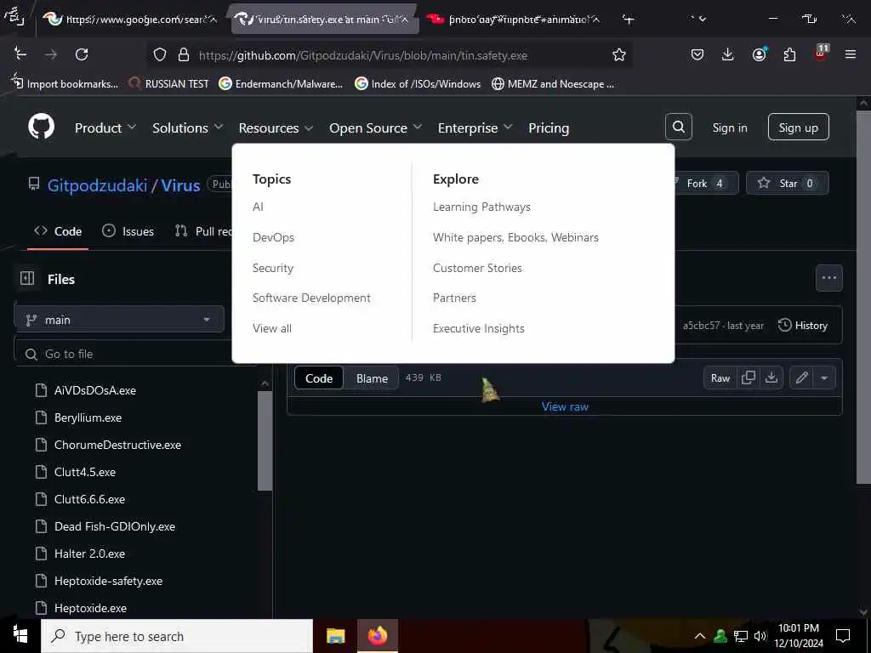Viewport: 871px width, 653px height.
Task: Click the View raw link
Action: click(x=565, y=406)
